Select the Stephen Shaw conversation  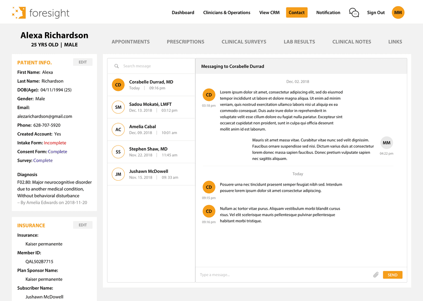click(151, 152)
